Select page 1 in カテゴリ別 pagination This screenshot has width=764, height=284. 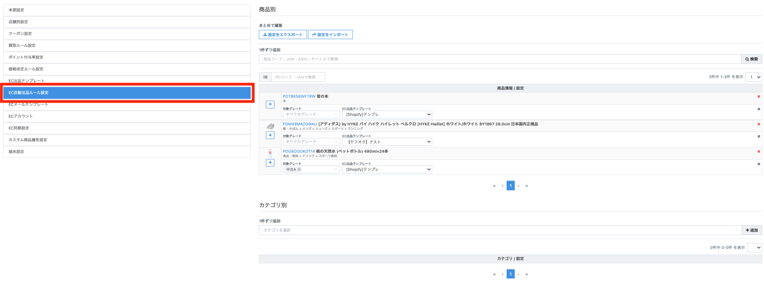511,274
